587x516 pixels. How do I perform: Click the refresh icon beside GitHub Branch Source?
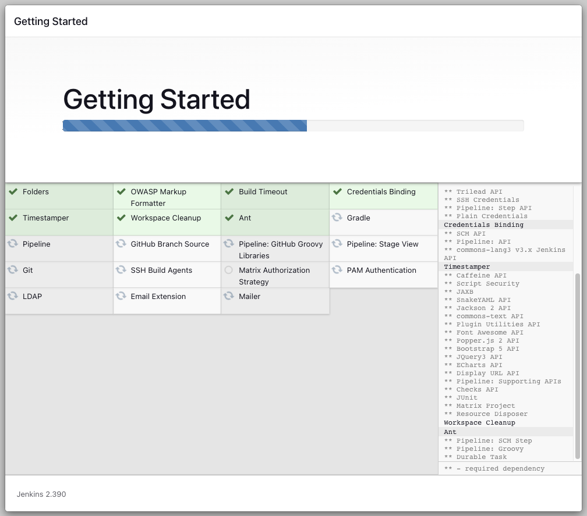pyautogui.click(x=121, y=243)
